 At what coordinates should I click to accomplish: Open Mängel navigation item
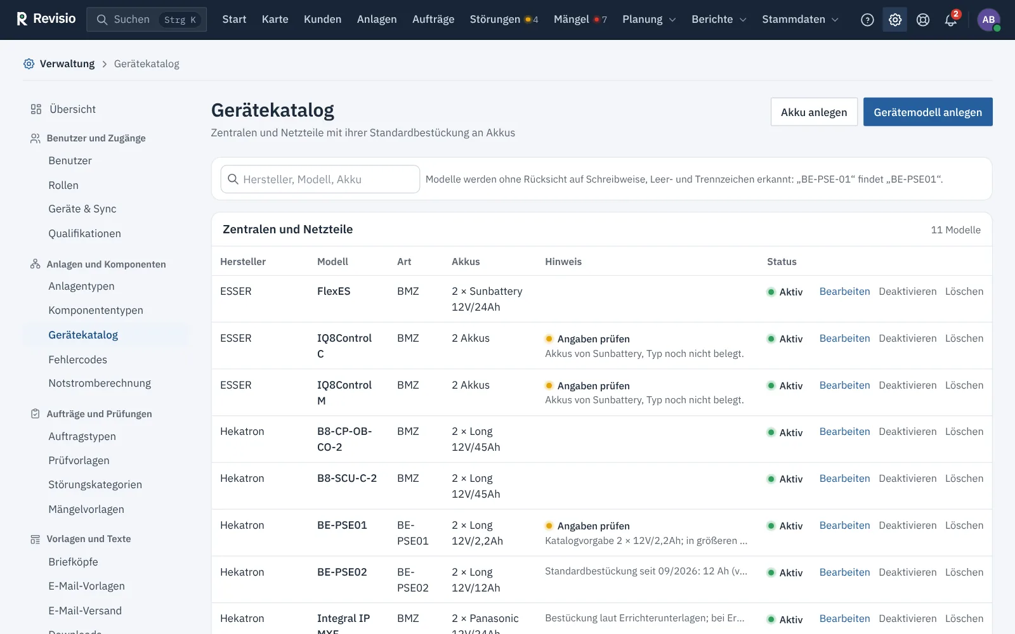(580, 20)
